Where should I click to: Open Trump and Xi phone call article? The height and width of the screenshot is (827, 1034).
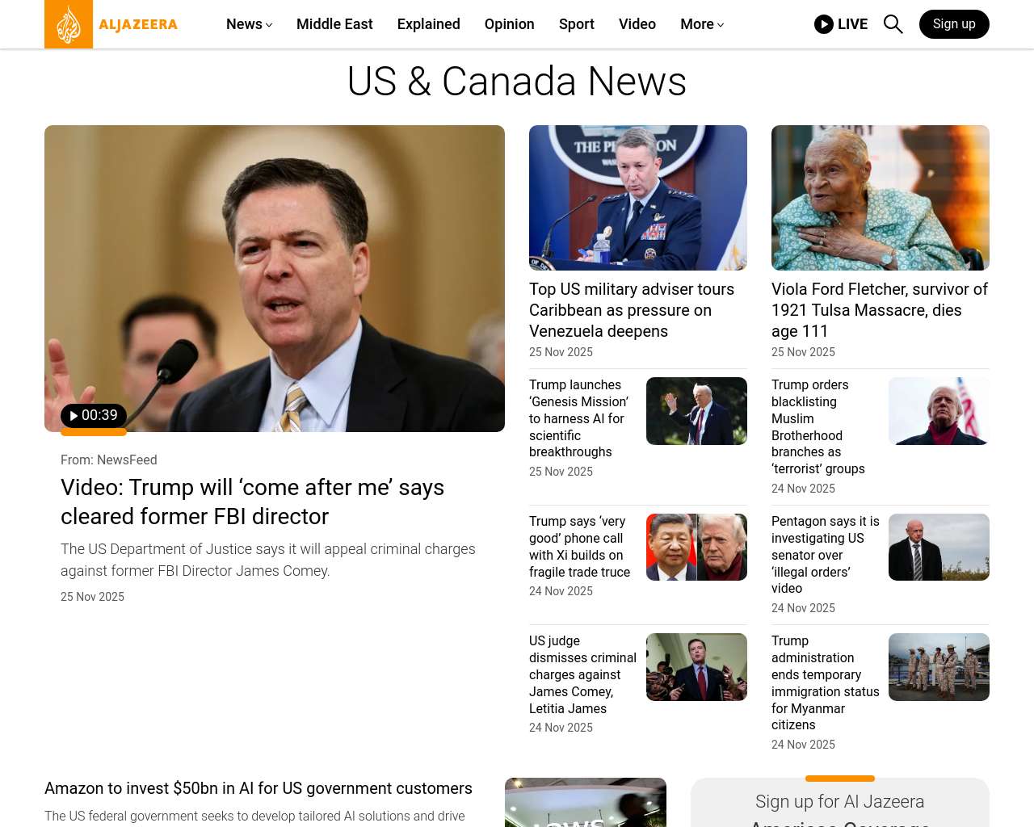(580, 547)
